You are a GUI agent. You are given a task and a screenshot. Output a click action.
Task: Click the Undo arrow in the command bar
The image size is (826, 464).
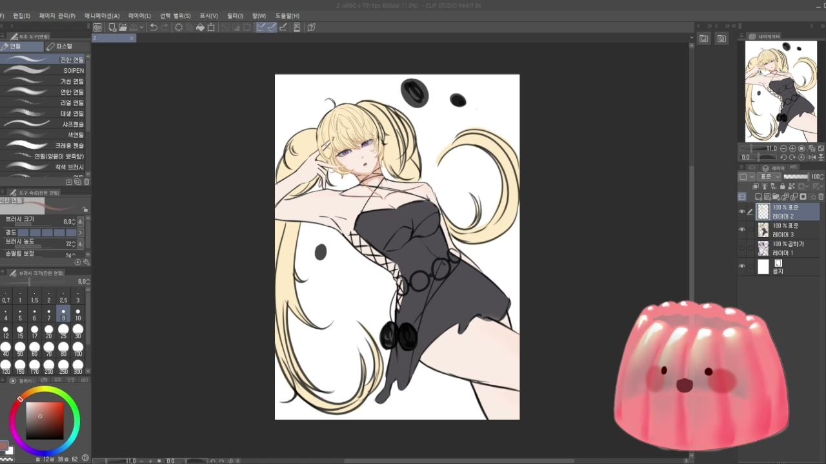154,27
